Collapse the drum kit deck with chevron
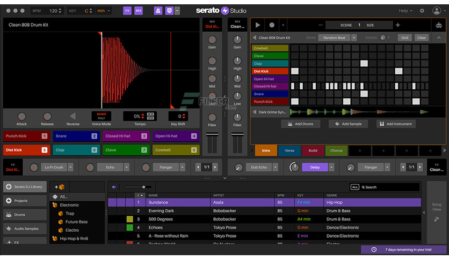 pyautogui.click(x=439, y=37)
